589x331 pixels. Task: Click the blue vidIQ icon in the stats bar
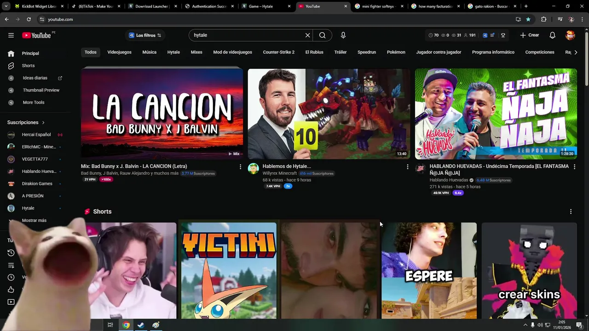click(485, 35)
